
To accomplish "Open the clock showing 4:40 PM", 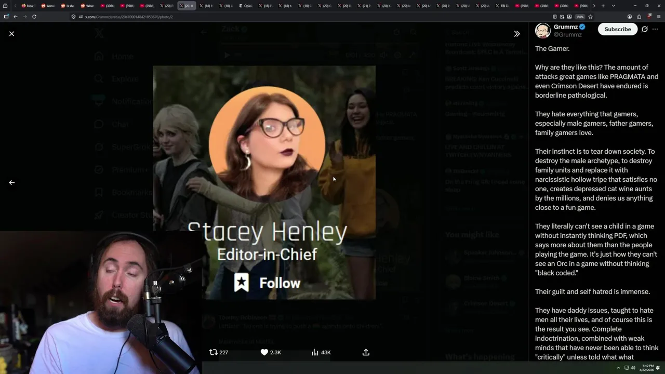I will click(x=646, y=368).
